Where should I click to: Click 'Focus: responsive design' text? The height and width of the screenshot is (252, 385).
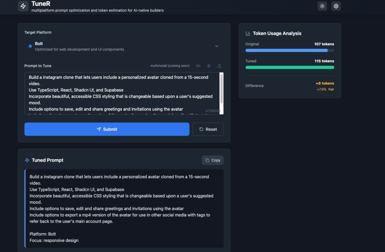(x=54, y=241)
